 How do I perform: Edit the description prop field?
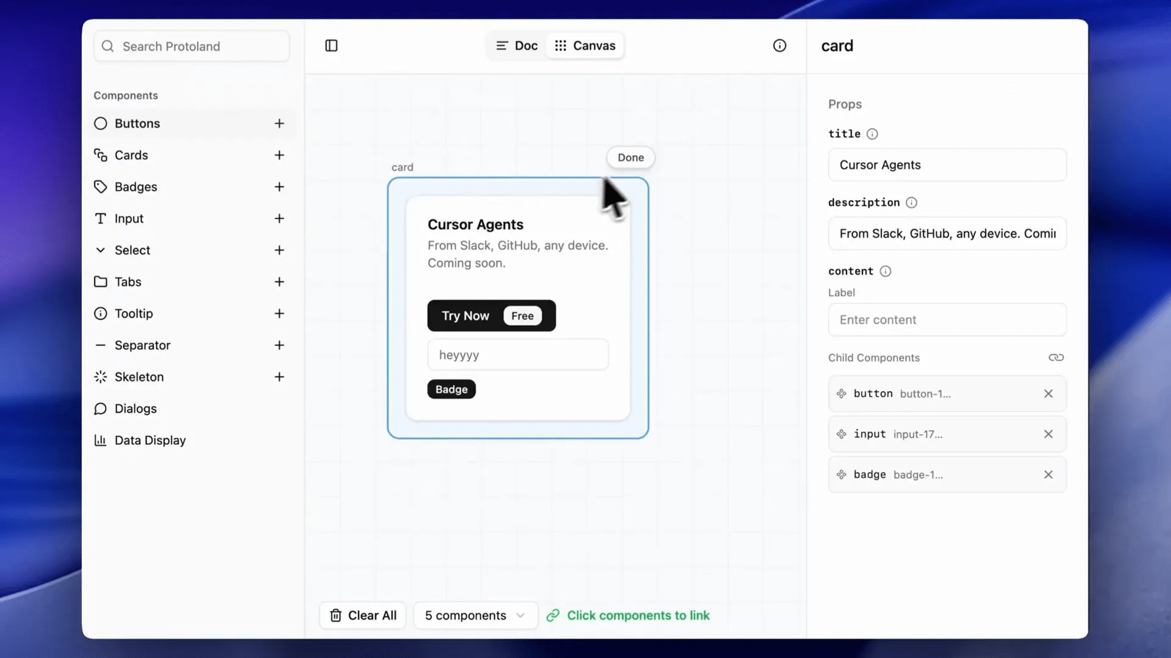tap(947, 234)
